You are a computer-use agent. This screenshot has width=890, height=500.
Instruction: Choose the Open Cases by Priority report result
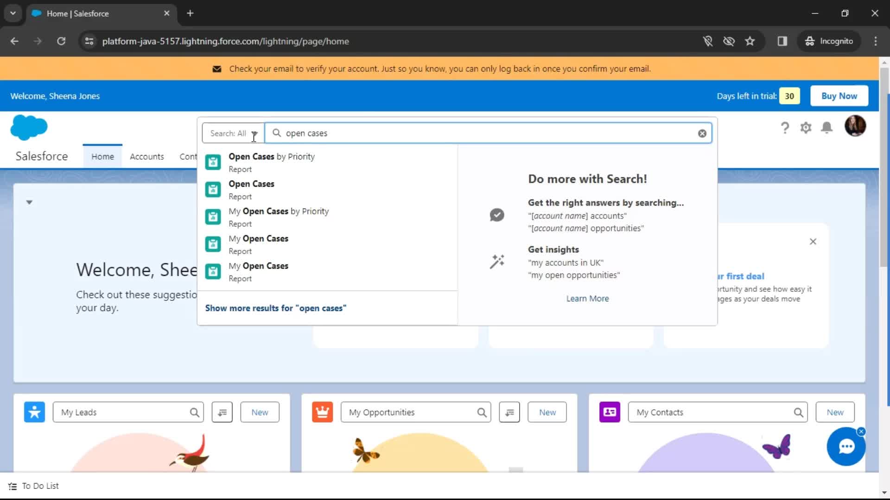pos(327,162)
